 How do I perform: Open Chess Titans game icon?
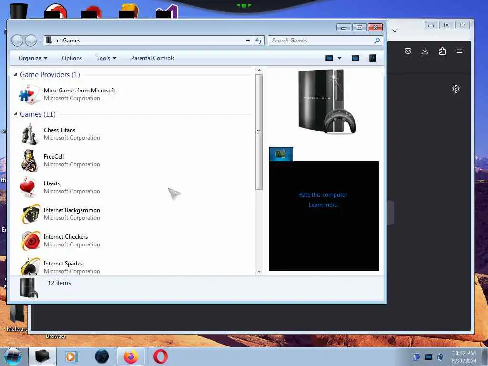tap(29, 134)
